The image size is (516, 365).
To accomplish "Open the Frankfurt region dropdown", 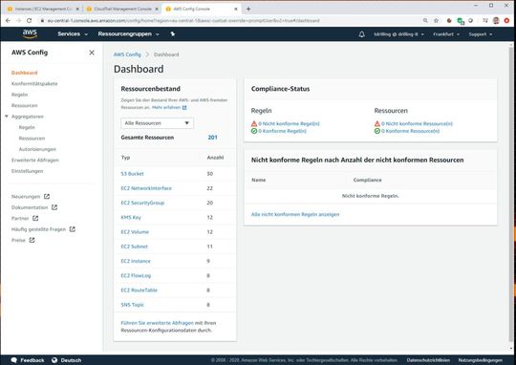I will (x=446, y=34).
